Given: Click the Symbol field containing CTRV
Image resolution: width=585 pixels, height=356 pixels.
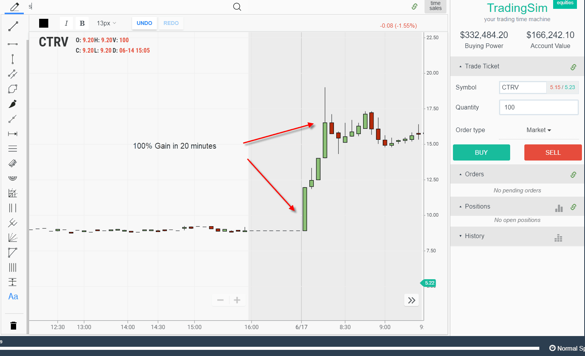Looking at the screenshot, I should pos(523,88).
